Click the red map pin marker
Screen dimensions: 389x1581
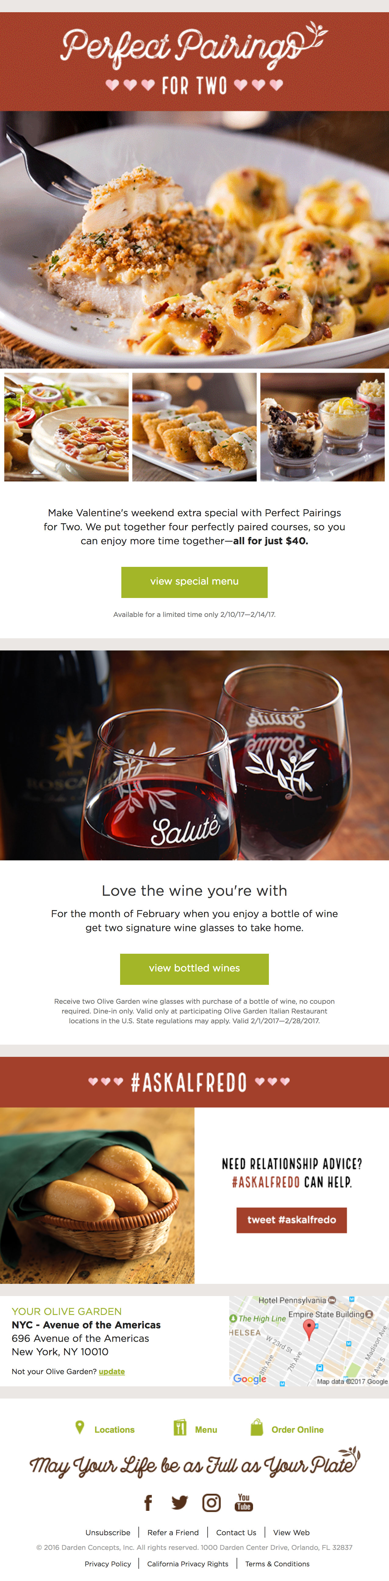309,1329
